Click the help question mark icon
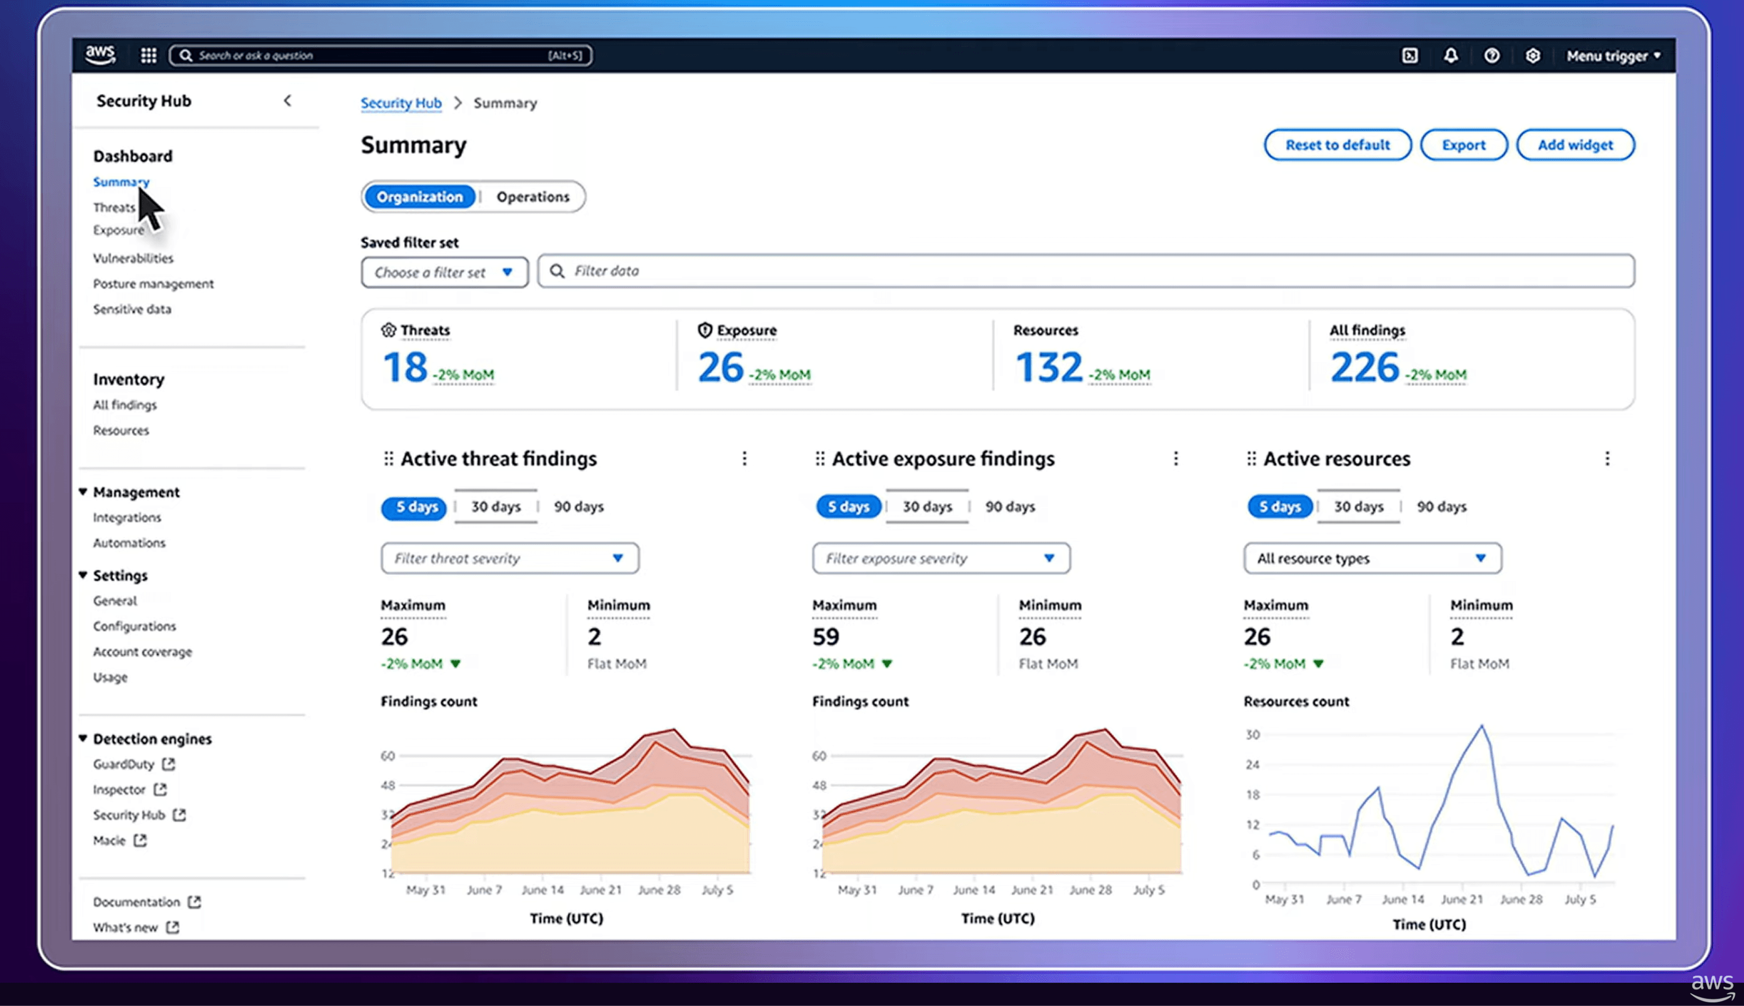The height and width of the screenshot is (1006, 1744). (1492, 55)
